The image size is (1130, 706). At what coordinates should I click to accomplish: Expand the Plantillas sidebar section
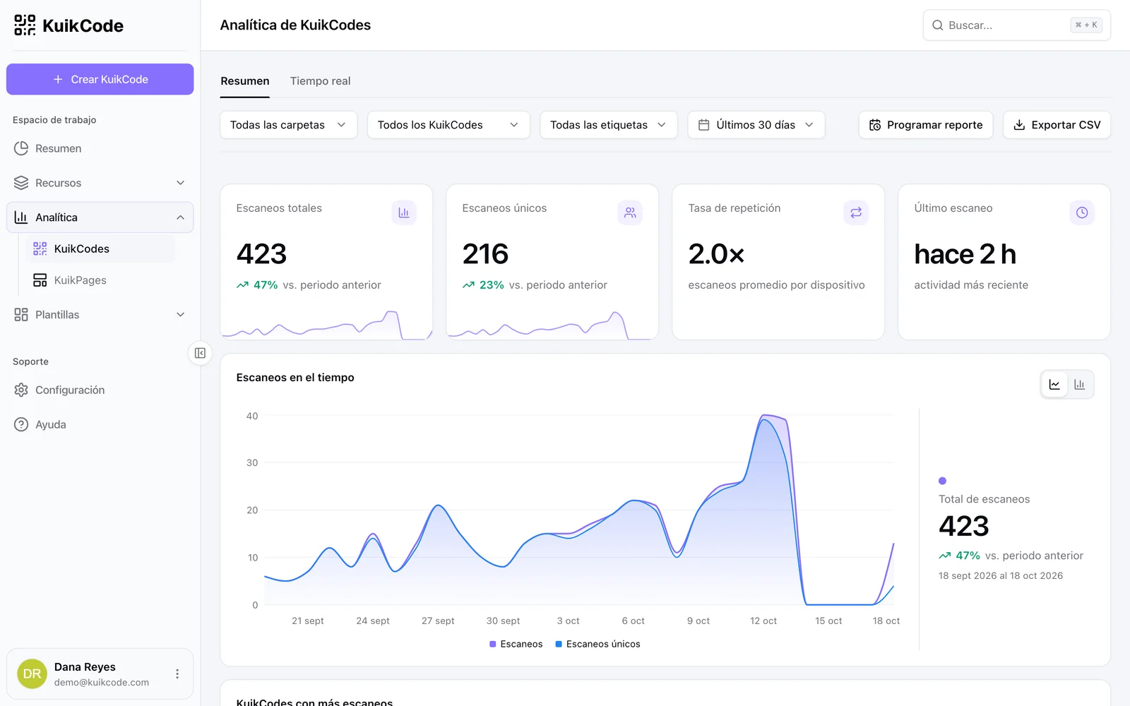click(x=100, y=315)
